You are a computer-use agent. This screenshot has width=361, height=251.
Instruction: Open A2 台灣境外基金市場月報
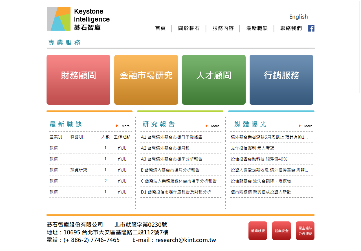click(165, 148)
